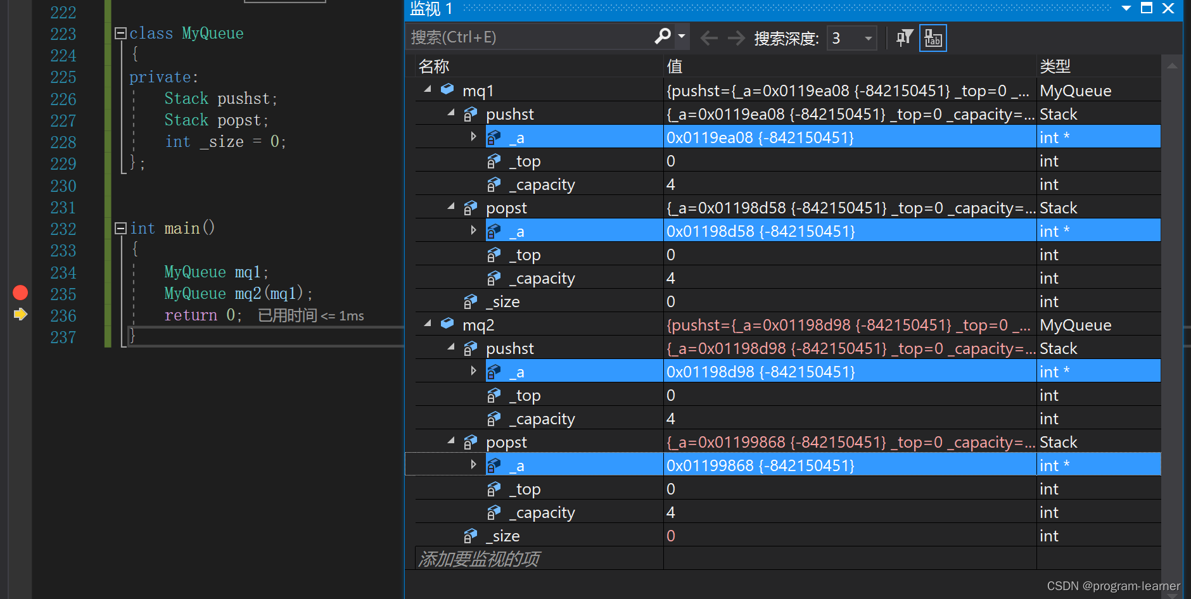This screenshot has width=1191, height=599.
Task: Click the search back arrow button
Action: pos(709,38)
